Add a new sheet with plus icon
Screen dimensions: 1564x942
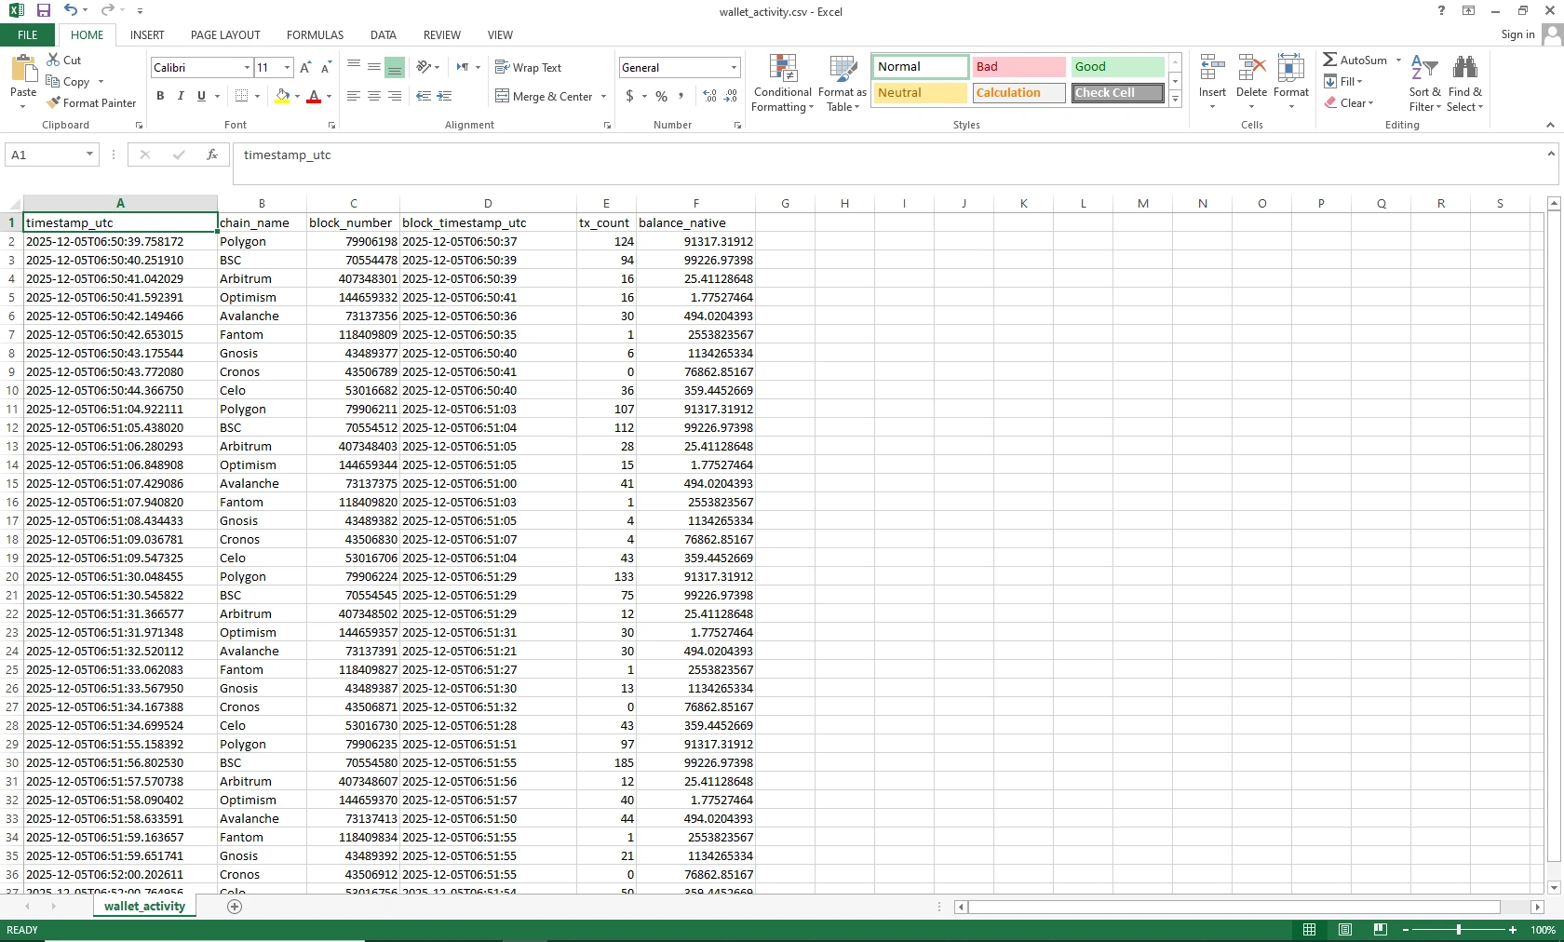235,907
